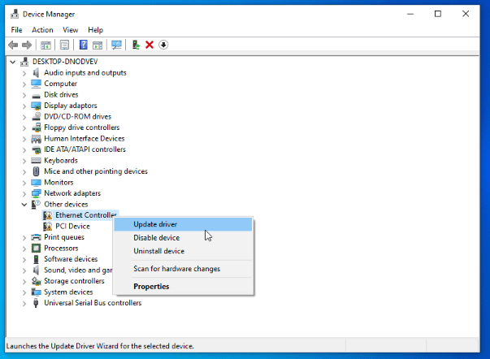Click the Update device driver toolbar icon
Image resolution: width=490 pixels, height=359 pixels.
click(x=136, y=45)
